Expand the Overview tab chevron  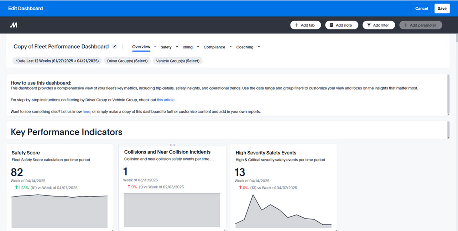(x=155, y=46)
